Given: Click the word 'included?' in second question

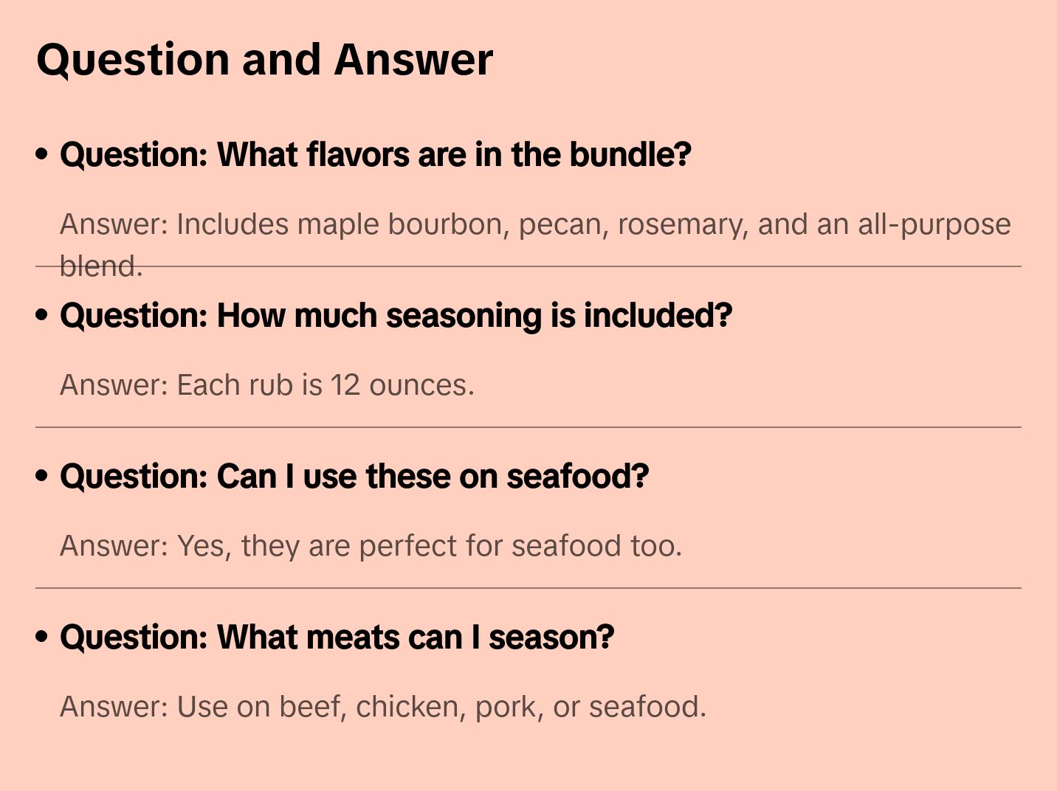Looking at the screenshot, I should coord(658,316).
